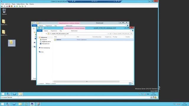The image size is (189, 106).
Task: Expand the ribbon in the Download window
Action: (x=126, y=26)
